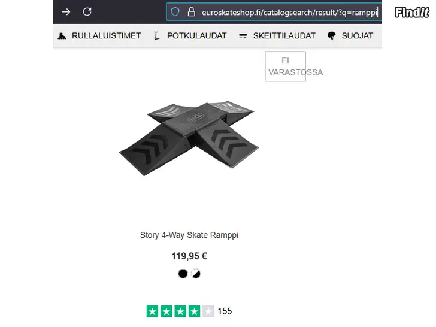
Task: Open the Skeittilaudat category
Action: coord(284,36)
